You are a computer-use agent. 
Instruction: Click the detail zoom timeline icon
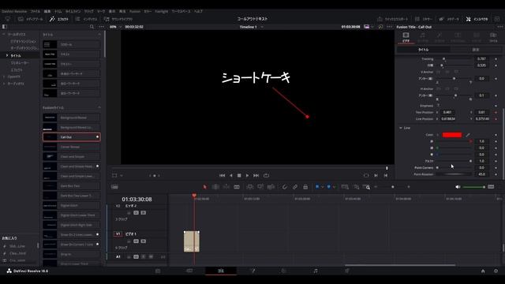(x=356, y=187)
